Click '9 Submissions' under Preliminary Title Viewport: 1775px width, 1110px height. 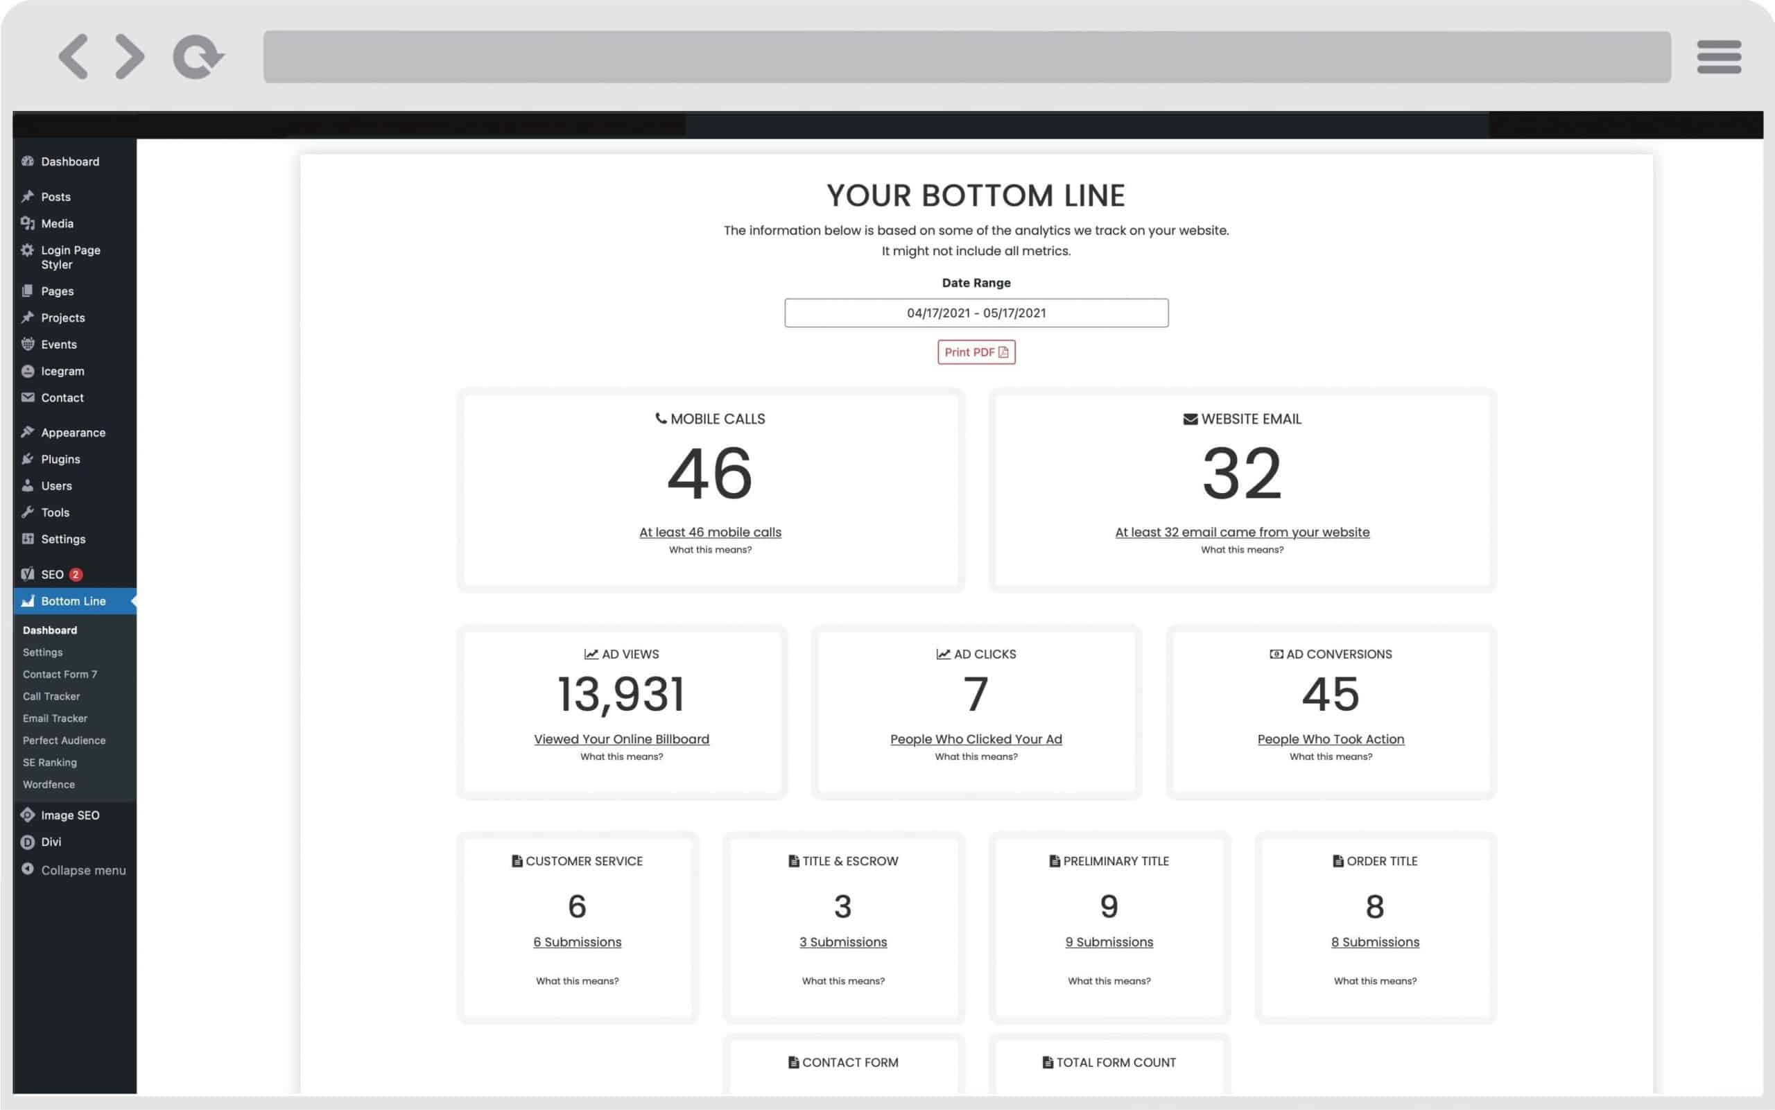point(1109,942)
